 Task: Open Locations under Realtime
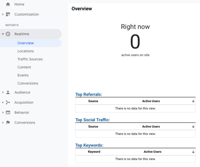[x=26, y=51]
